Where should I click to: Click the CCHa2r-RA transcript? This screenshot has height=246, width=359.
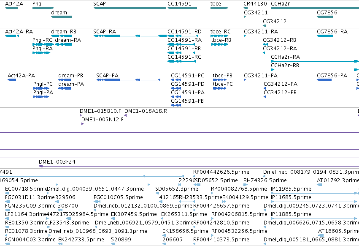coord(315,61)
